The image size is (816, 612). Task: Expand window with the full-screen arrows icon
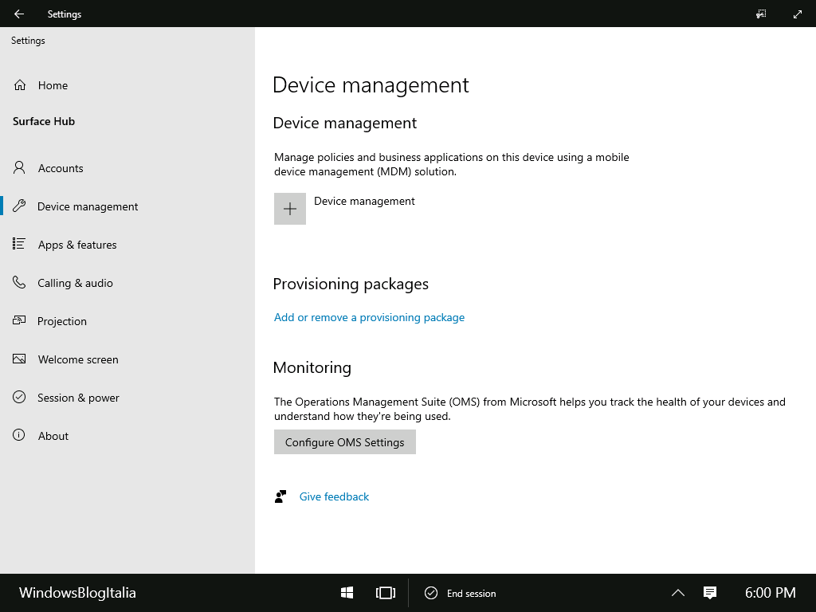click(x=797, y=14)
